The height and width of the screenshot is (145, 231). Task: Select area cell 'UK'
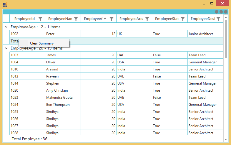tap(134, 34)
